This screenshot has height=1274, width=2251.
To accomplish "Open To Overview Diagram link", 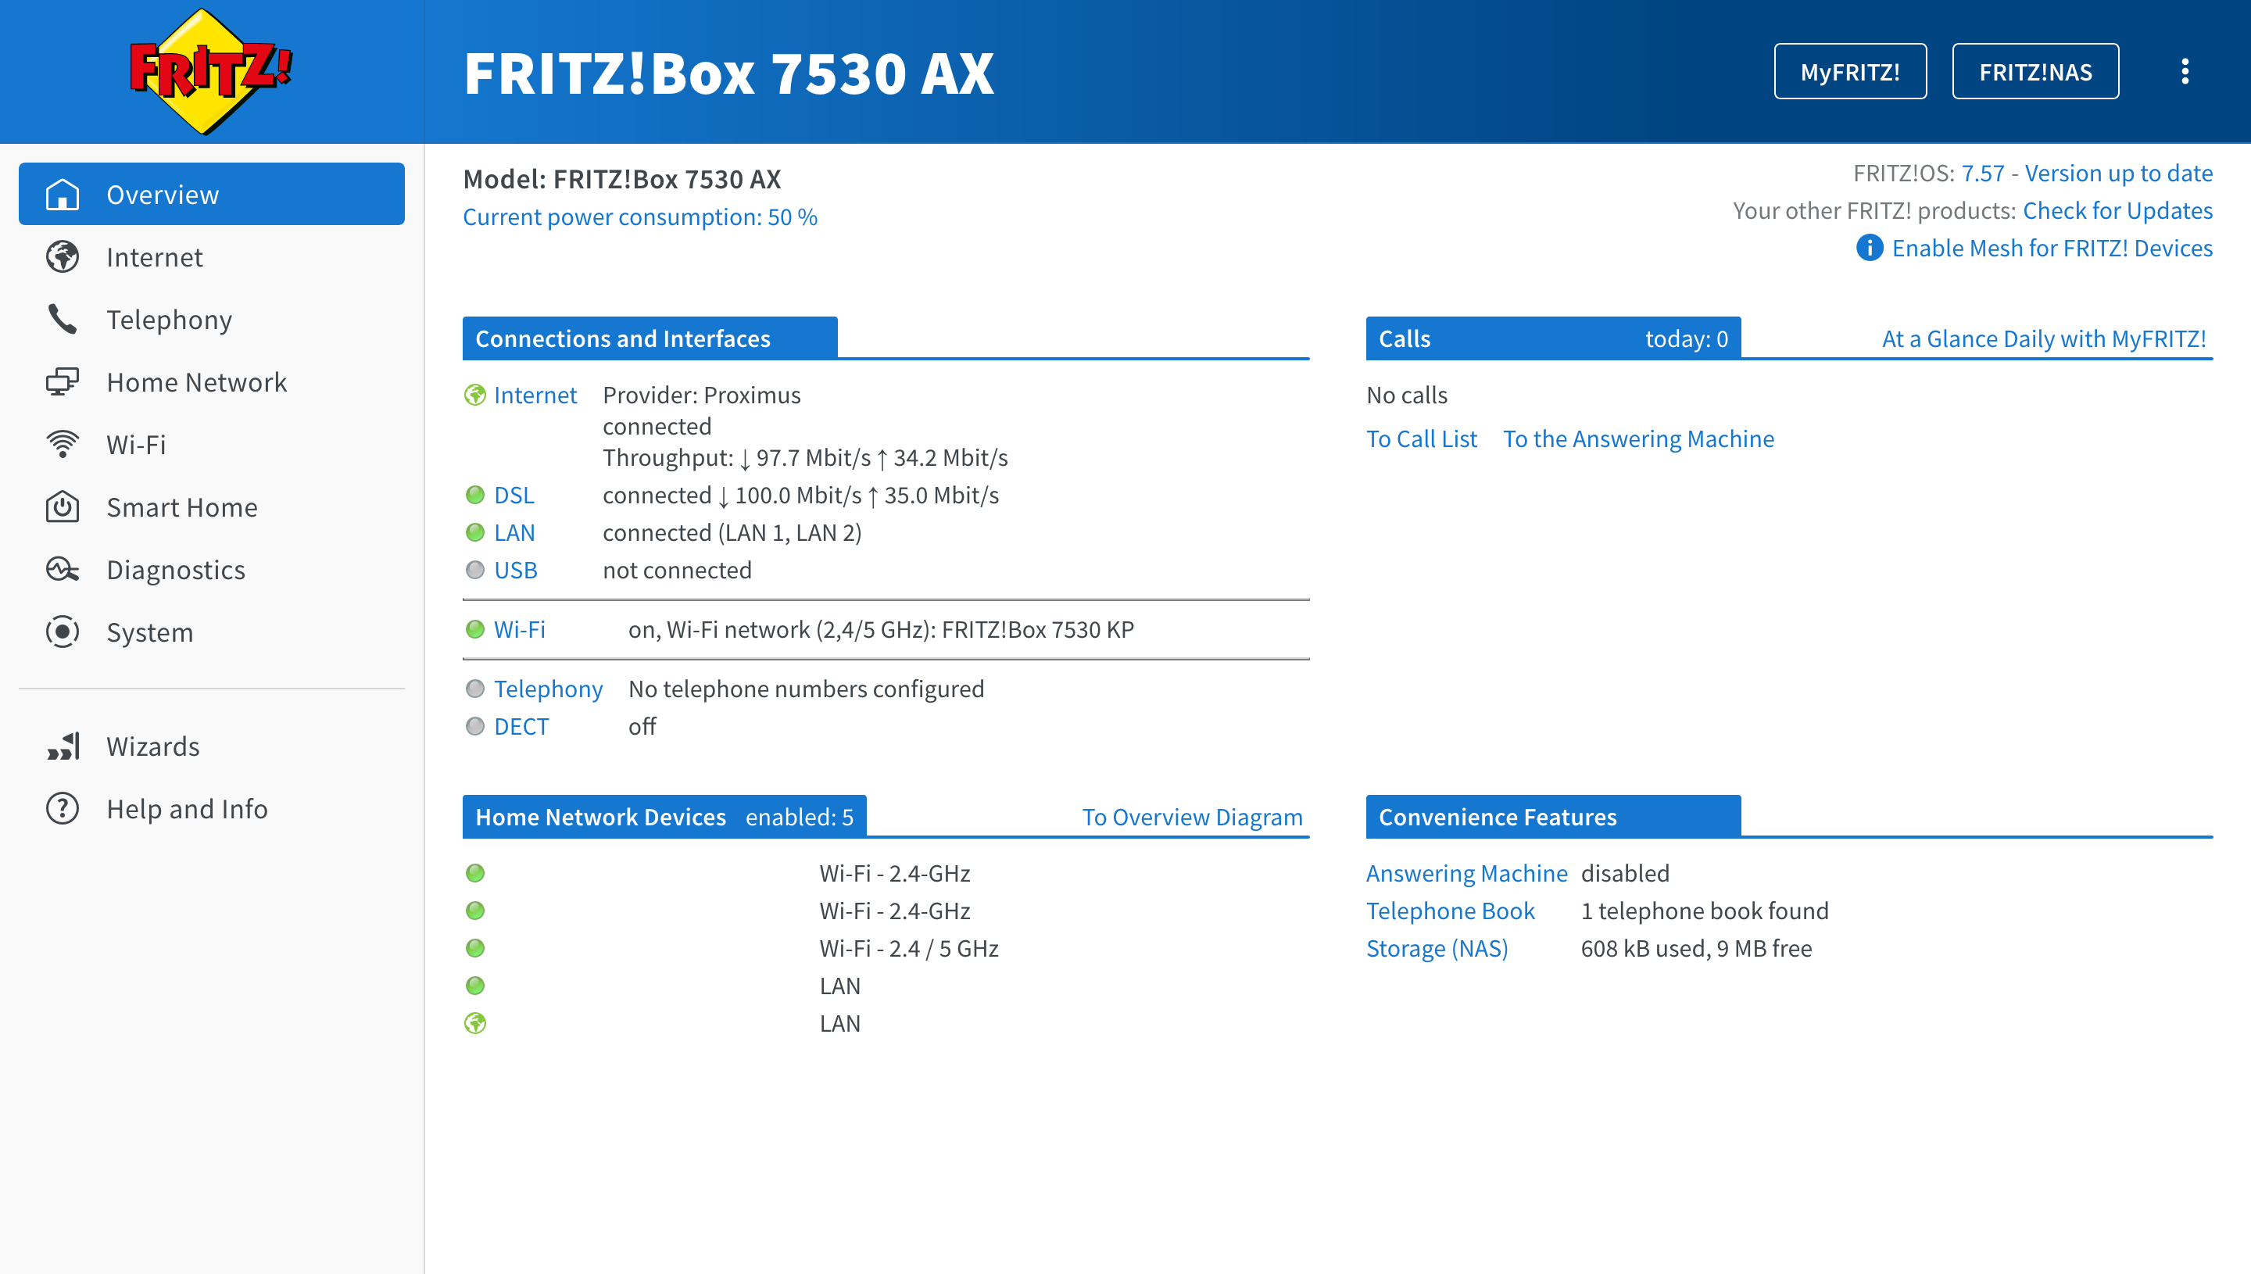I will click(x=1192, y=816).
